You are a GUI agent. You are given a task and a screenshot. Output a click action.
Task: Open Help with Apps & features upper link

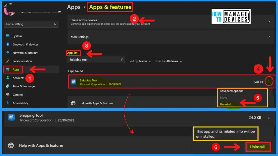tap(96, 103)
